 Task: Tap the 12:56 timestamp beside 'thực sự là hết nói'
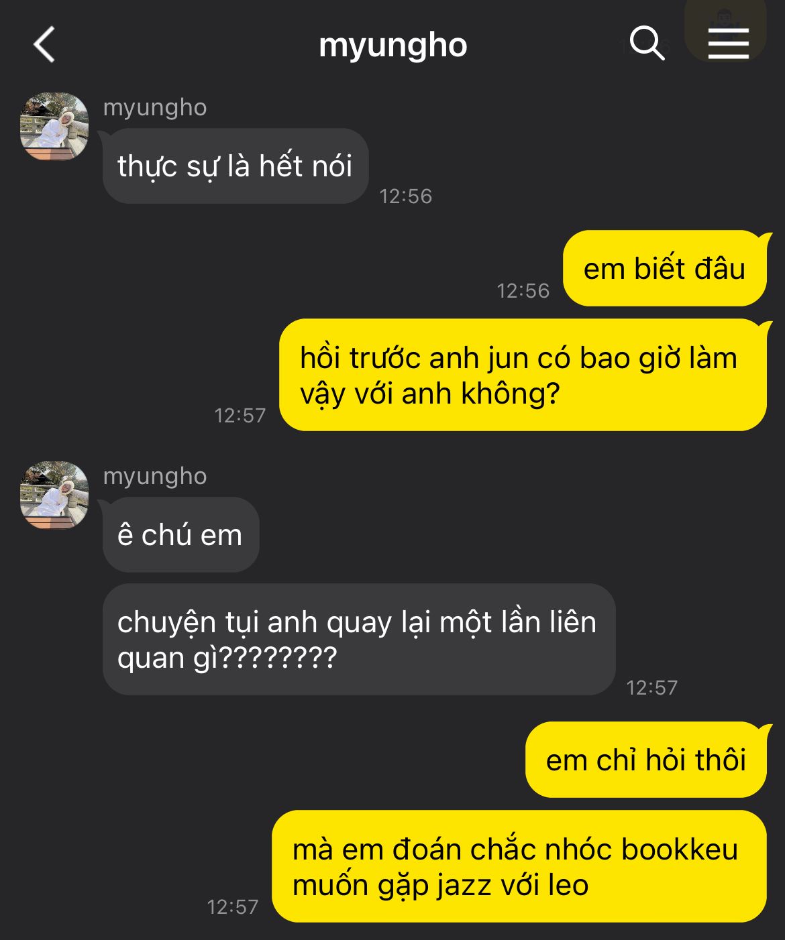(406, 196)
